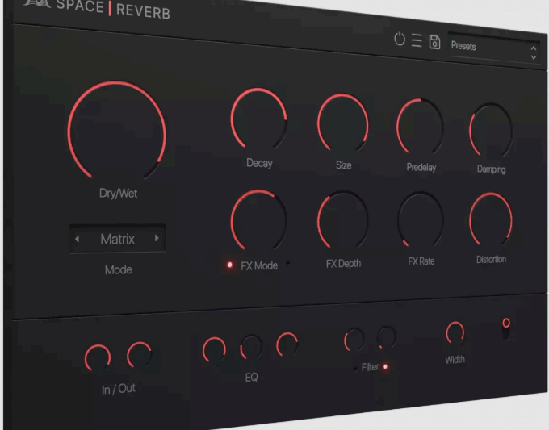The image size is (549, 430).
Task: Click the Size knob
Action: [x=343, y=123]
